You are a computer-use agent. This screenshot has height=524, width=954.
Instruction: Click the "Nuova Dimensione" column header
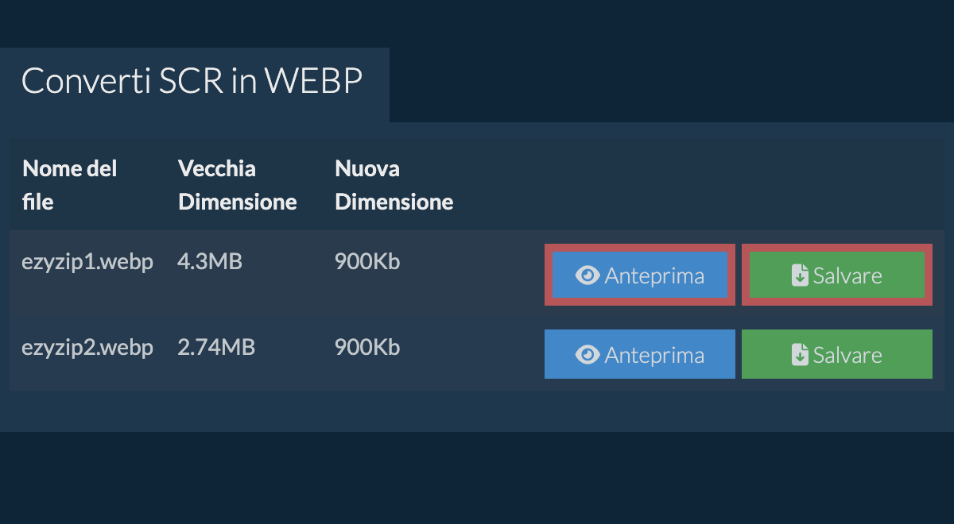click(394, 185)
